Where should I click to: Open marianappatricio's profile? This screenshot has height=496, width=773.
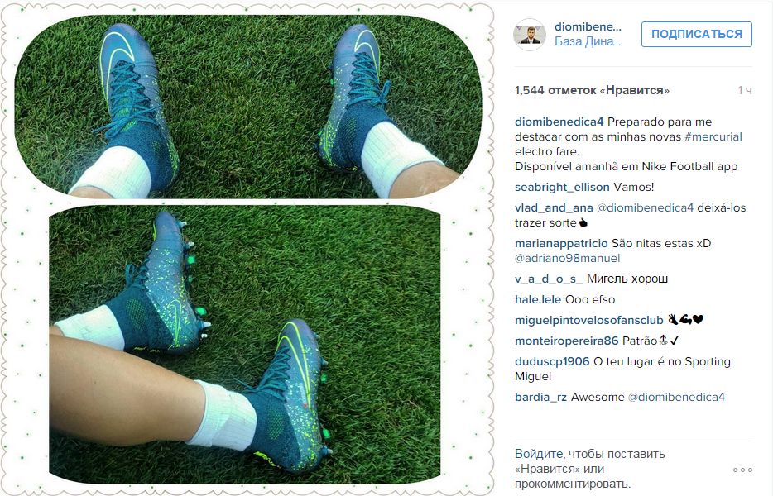(x=561, y=243)
